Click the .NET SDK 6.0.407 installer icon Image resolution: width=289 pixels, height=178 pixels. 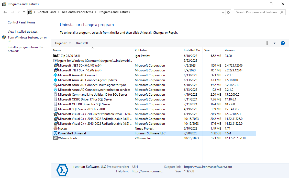(x=55, y=65)
